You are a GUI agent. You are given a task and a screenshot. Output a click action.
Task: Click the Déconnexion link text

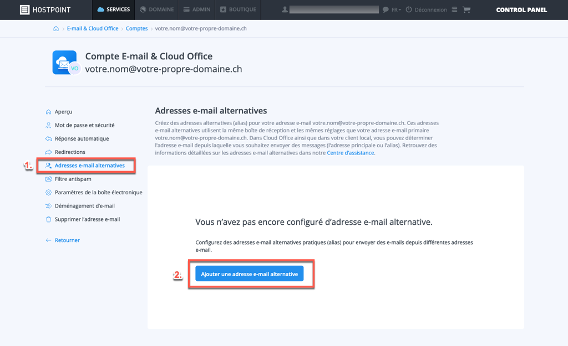430,10
